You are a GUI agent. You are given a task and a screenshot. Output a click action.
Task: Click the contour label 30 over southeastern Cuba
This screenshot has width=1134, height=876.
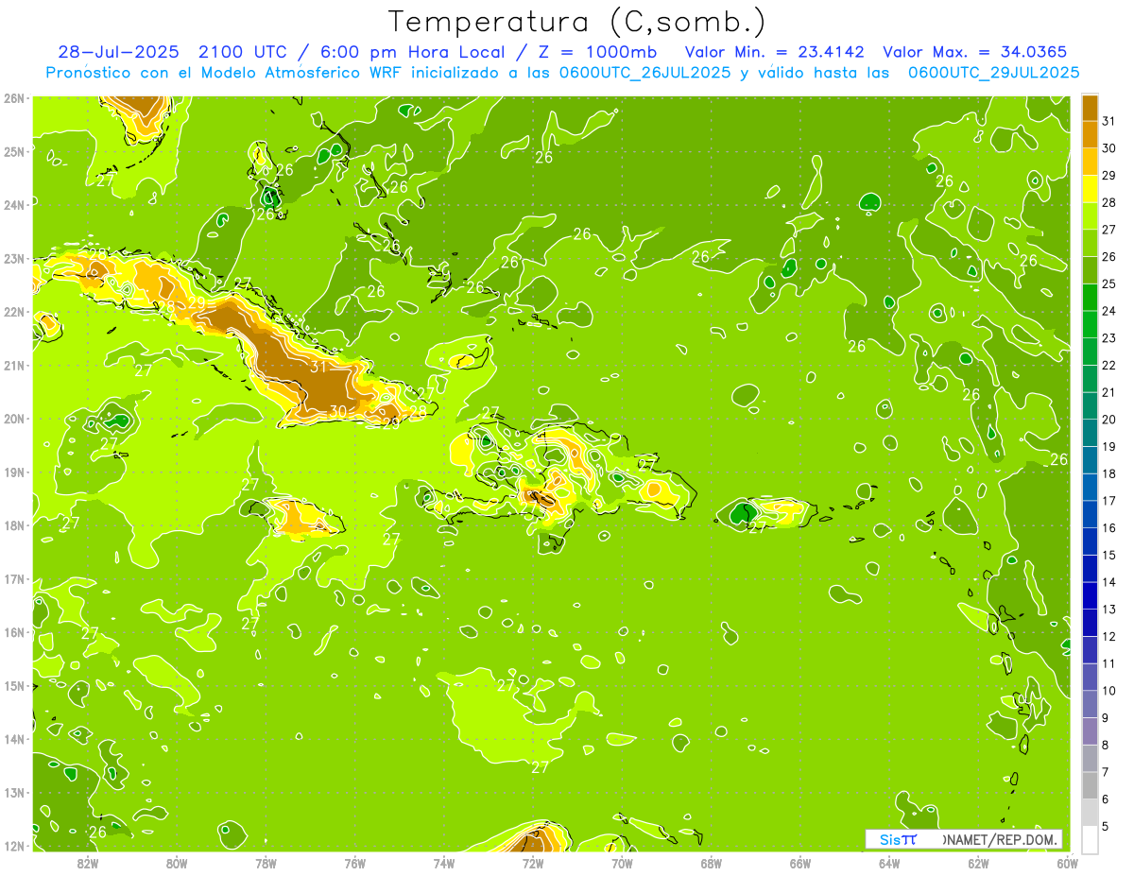[337, 411]
